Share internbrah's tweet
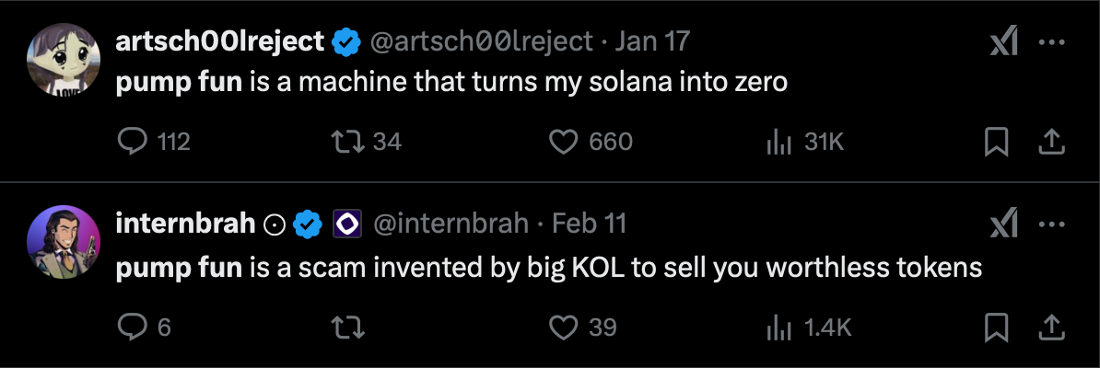 1052,327
